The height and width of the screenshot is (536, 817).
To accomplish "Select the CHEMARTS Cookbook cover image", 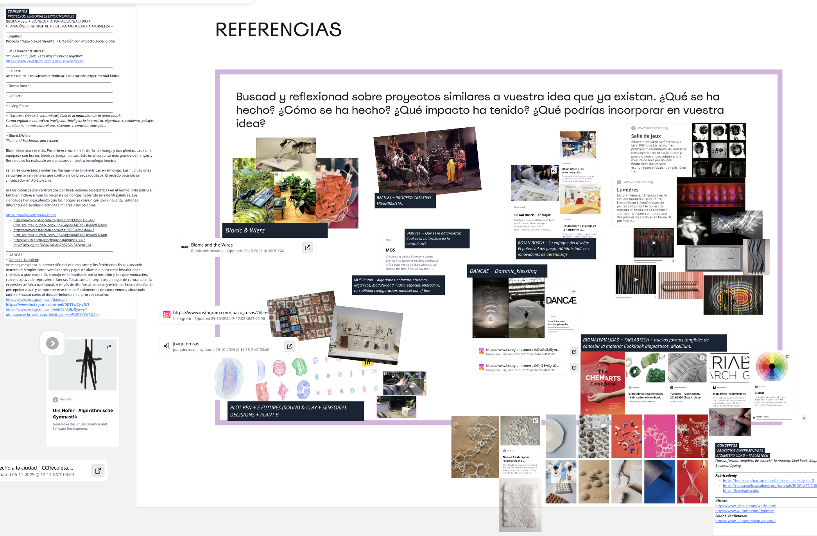I will (602, 382).
